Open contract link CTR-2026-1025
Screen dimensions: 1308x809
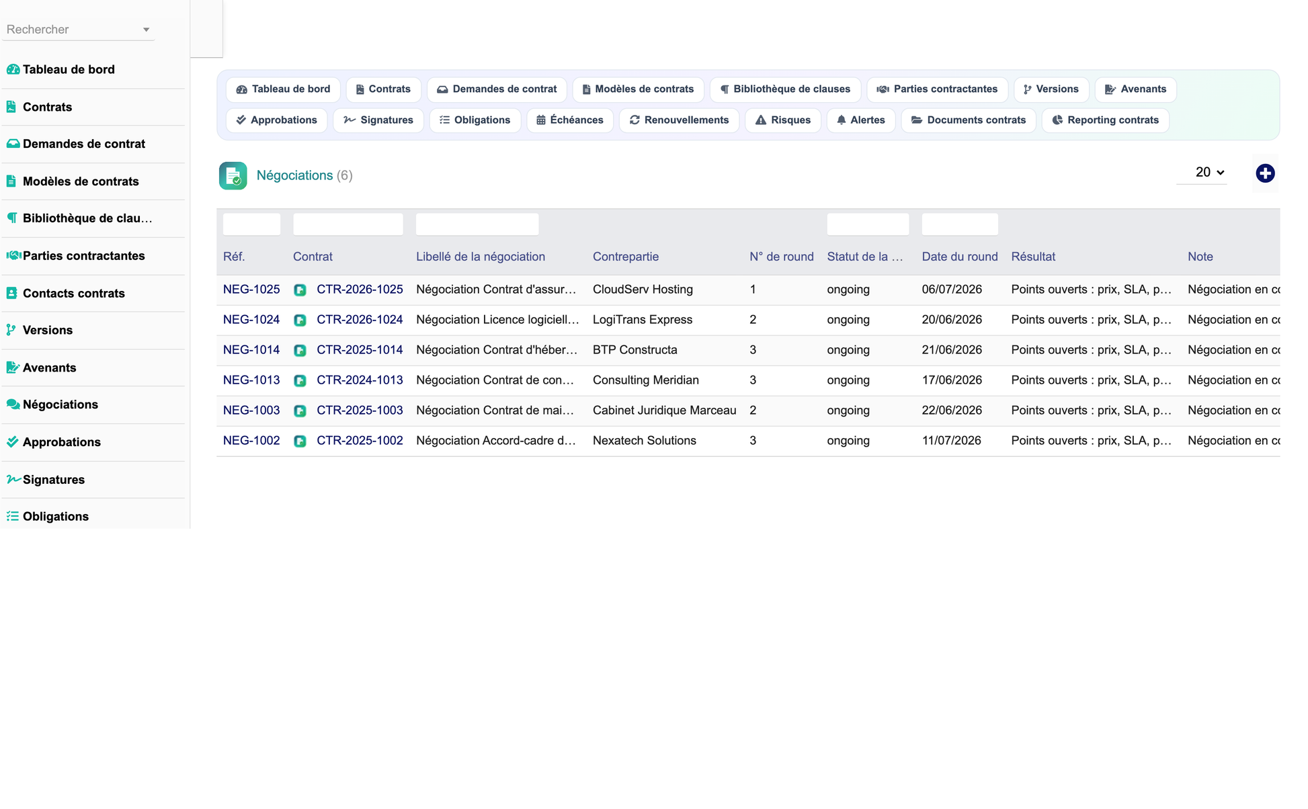(360, 290)
